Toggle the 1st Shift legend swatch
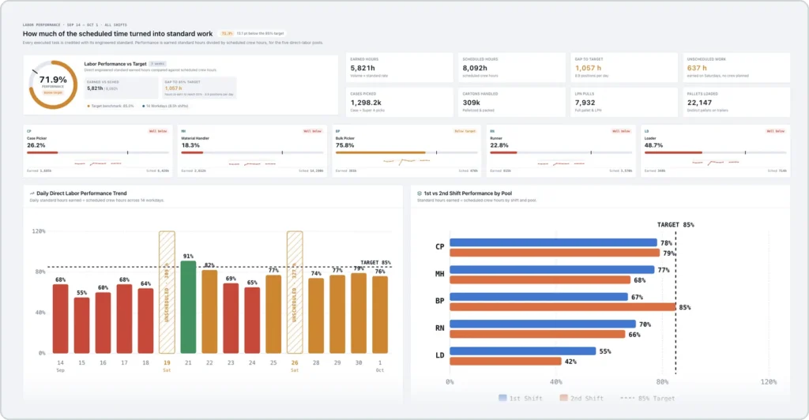 coord(502,398)
